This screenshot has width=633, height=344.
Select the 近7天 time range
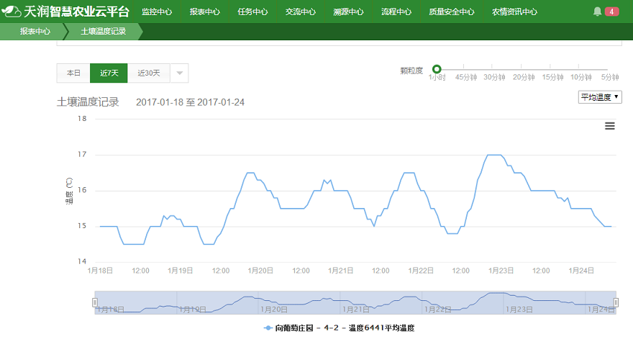pyautogui.click(x=109, y=73)
